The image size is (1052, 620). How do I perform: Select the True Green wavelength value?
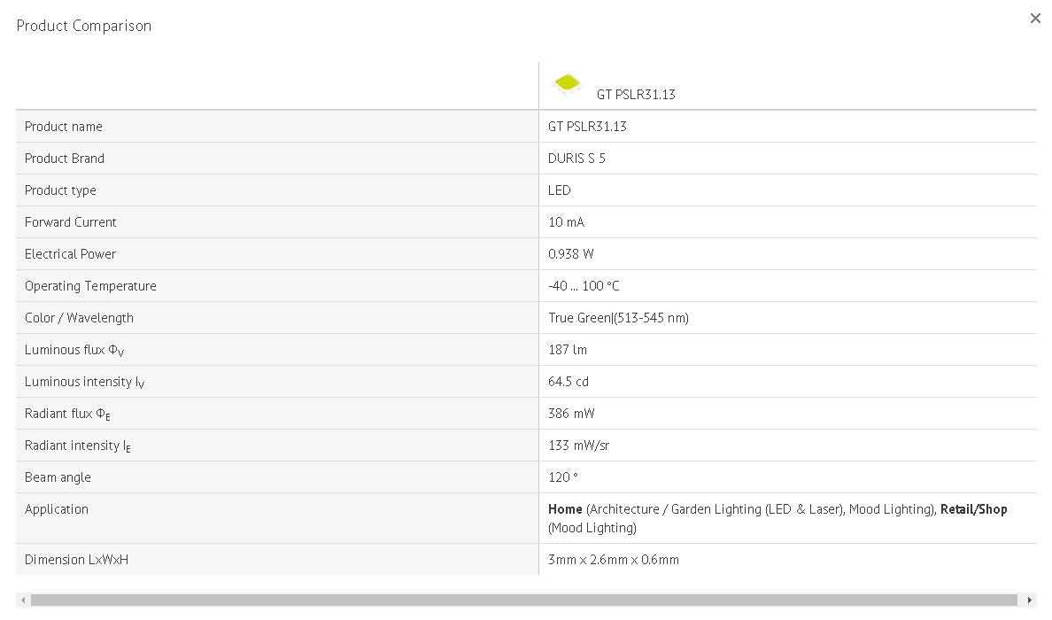click(x=619, y=318)
